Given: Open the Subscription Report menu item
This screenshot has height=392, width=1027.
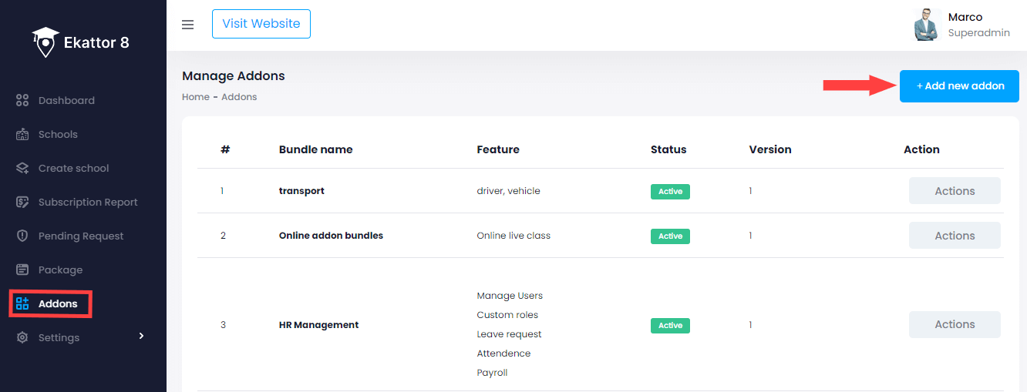Looking at the screenshot, I should [88, 203].
